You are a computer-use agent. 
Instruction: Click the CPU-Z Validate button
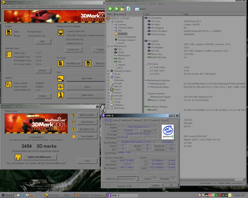point(156,185)
